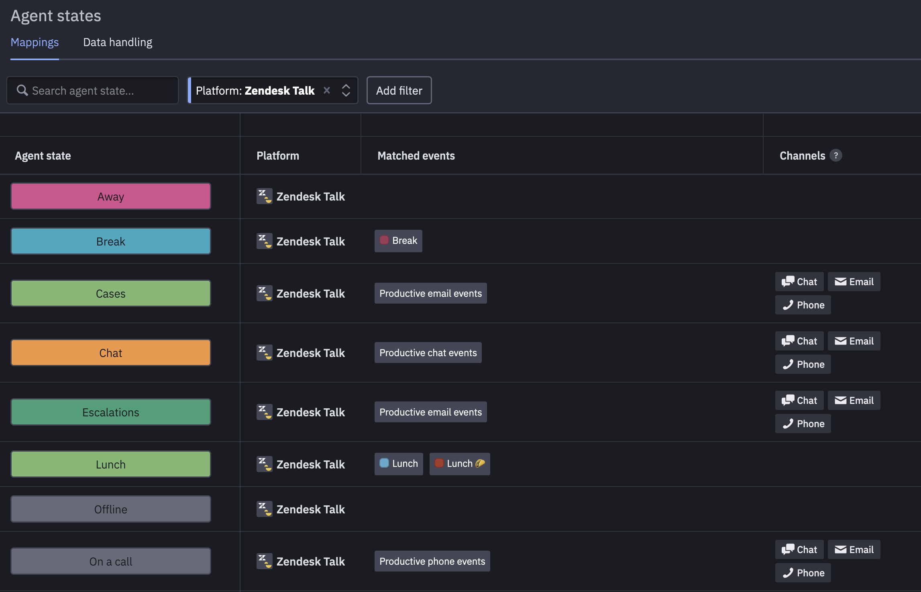
Task: Click Zendesk Talk text in Lunch row
Action: [x=311, y=464]
